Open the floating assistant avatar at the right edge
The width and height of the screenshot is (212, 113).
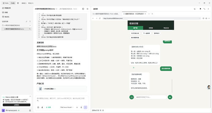point(209,87)
